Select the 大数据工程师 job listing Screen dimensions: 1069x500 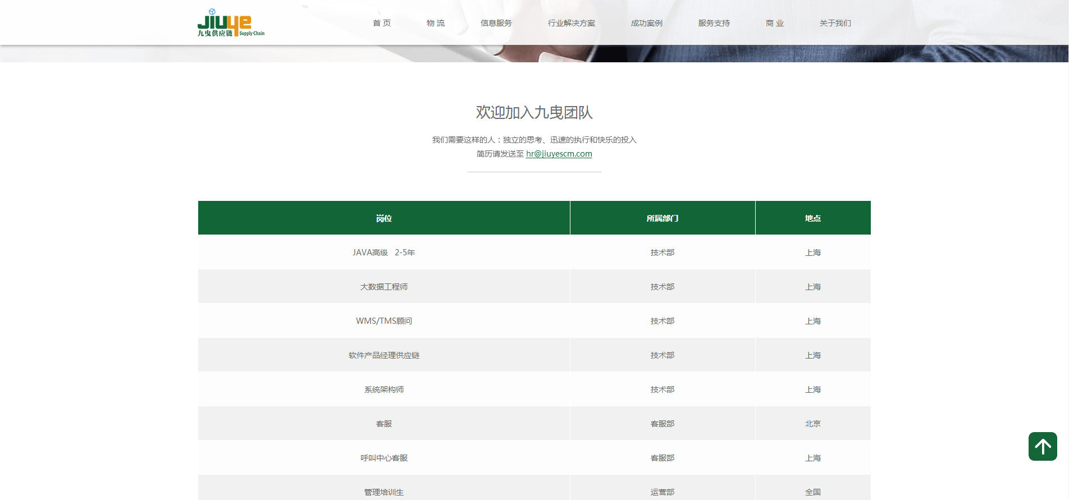pyautogui.click(x=384, y=287)
